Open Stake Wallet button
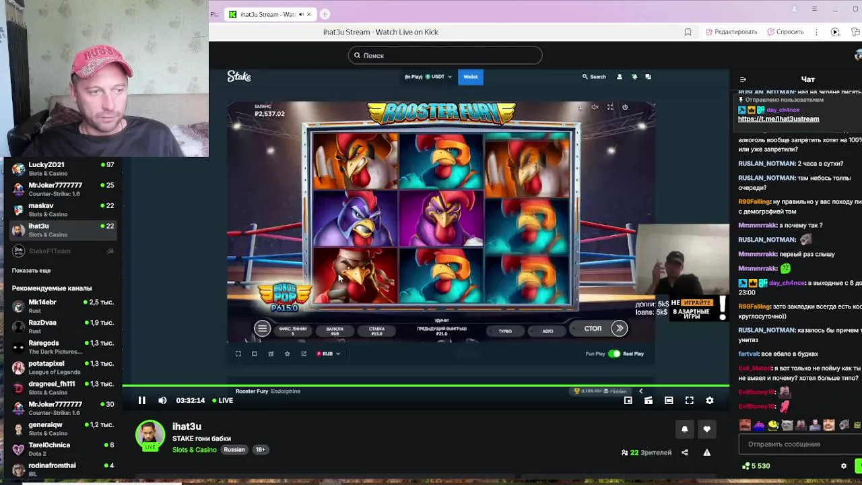The height and width of the screenshot is (485, 862). pos(470,77)
